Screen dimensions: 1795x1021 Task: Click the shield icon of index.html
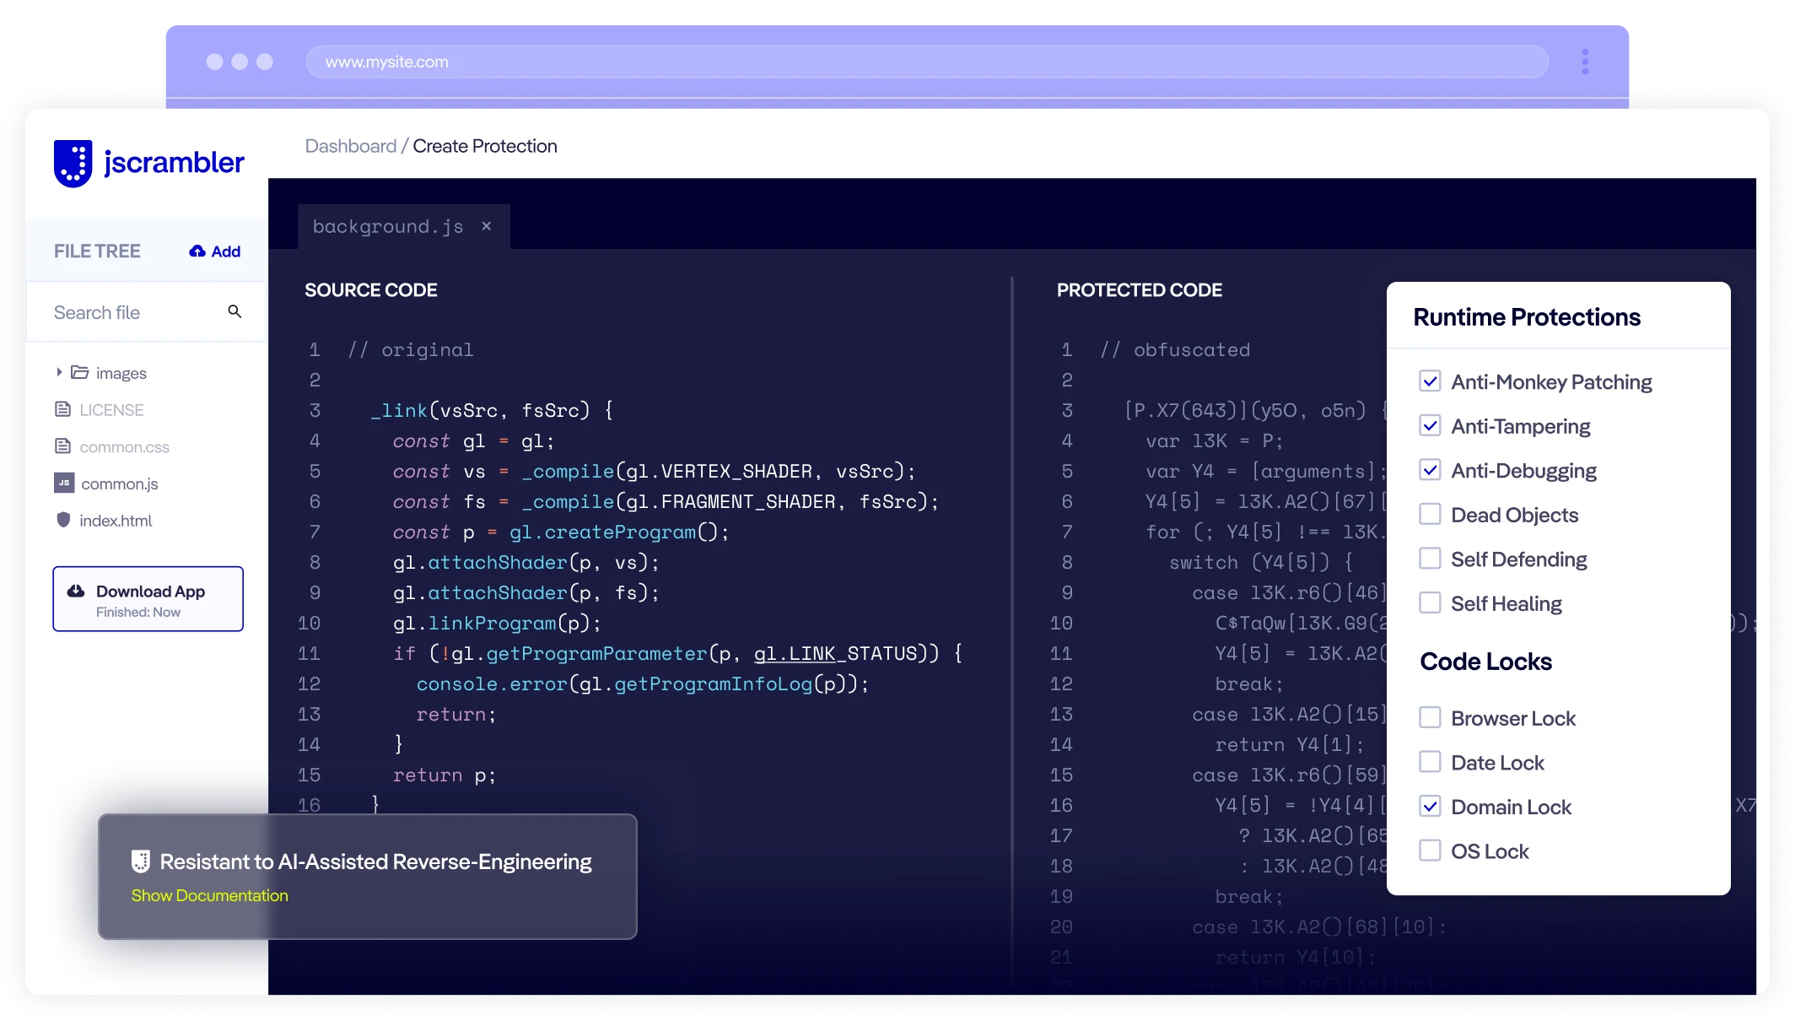coord(63,520)
